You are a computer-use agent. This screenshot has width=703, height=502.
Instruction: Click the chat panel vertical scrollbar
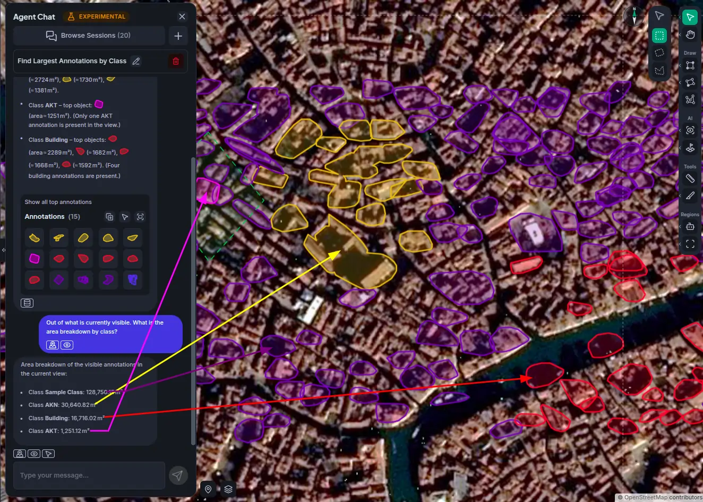(x=193, y=300)
